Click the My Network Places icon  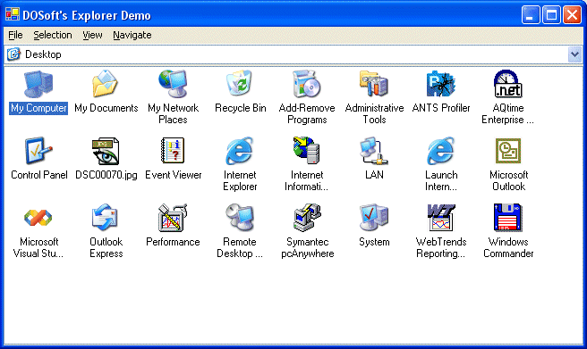(173, 84)
